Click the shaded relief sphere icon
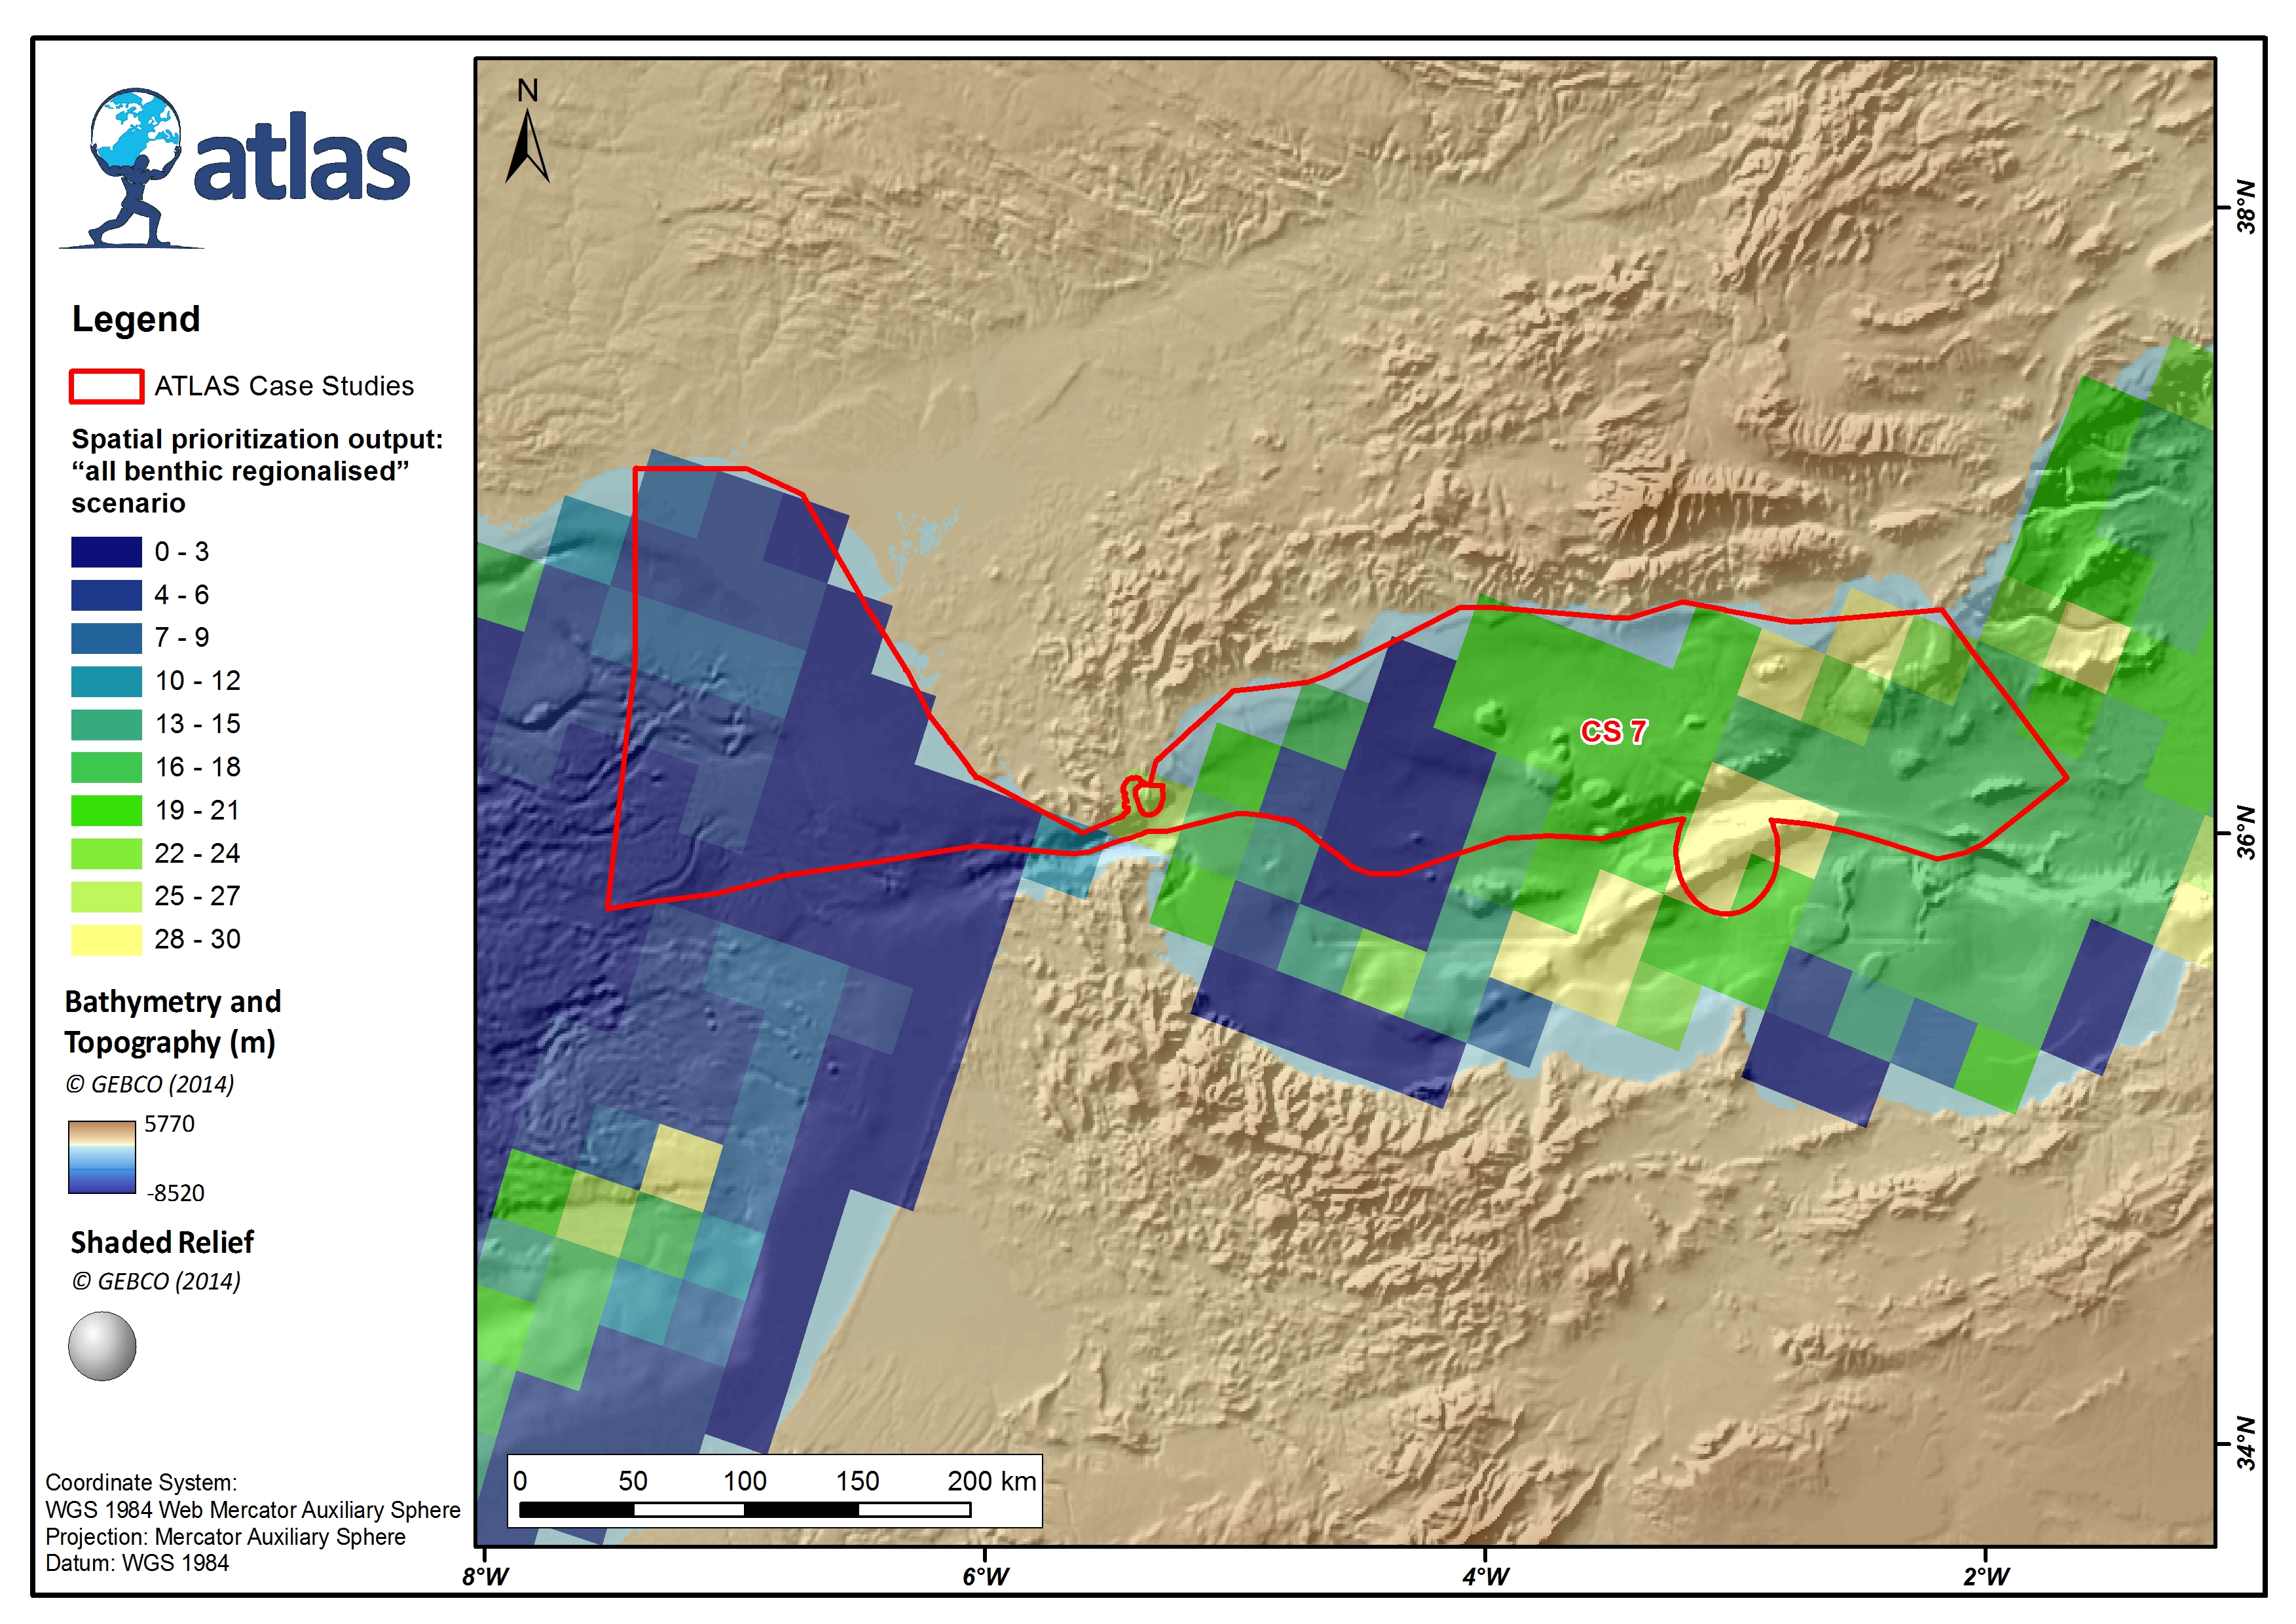Image resolution: width=2296 pixels, height=1624 pixels. [102, 1346]
